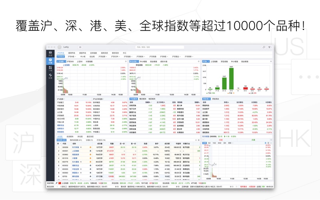The image size is (320, 200).
Task: Toggle the 资金流入 capital inflow view
Action: [206, 99]
